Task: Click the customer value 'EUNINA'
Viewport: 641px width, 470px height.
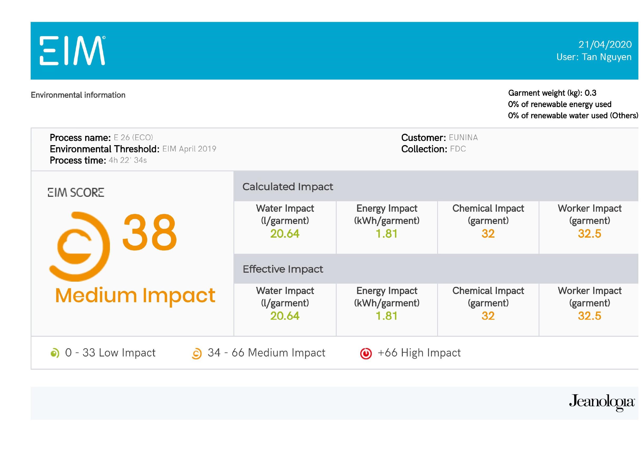Action: pyautogui.click(x=463, y=138)
